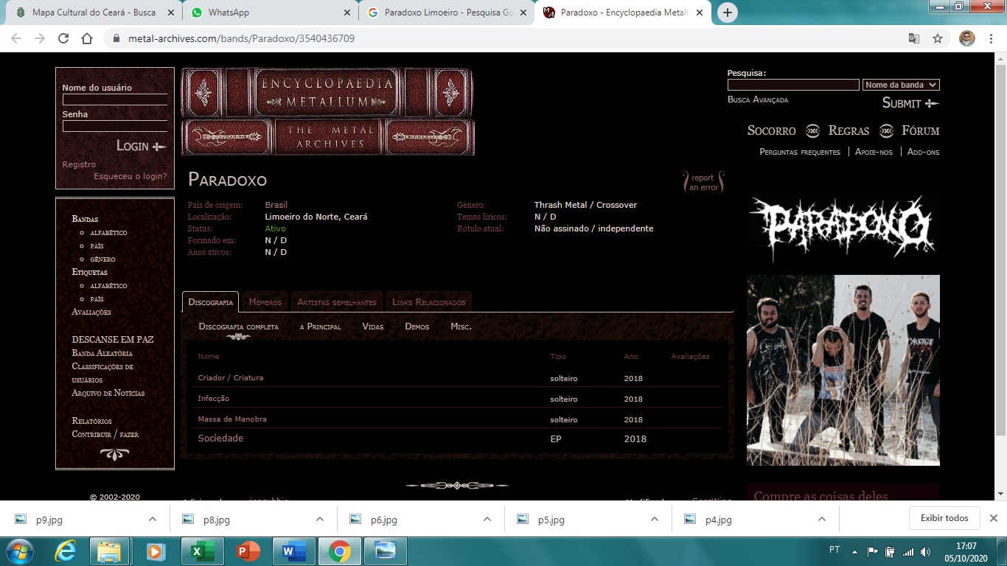
Task: Open PowerPoint from the taskbar
Action: coord(248,551)
